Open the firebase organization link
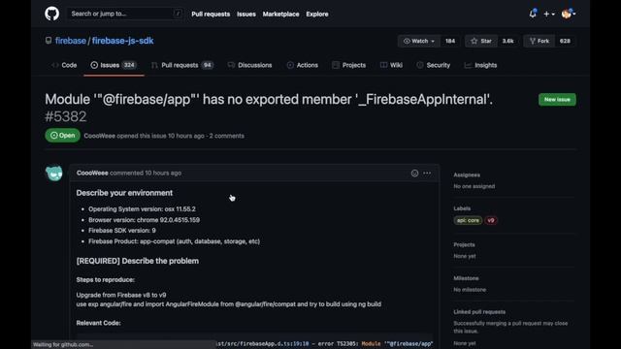 (x=71, y=41)
